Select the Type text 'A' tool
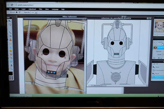This screenshot has width=164, height=109. pos(11,65)
